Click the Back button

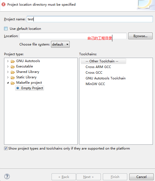(64, 177)
